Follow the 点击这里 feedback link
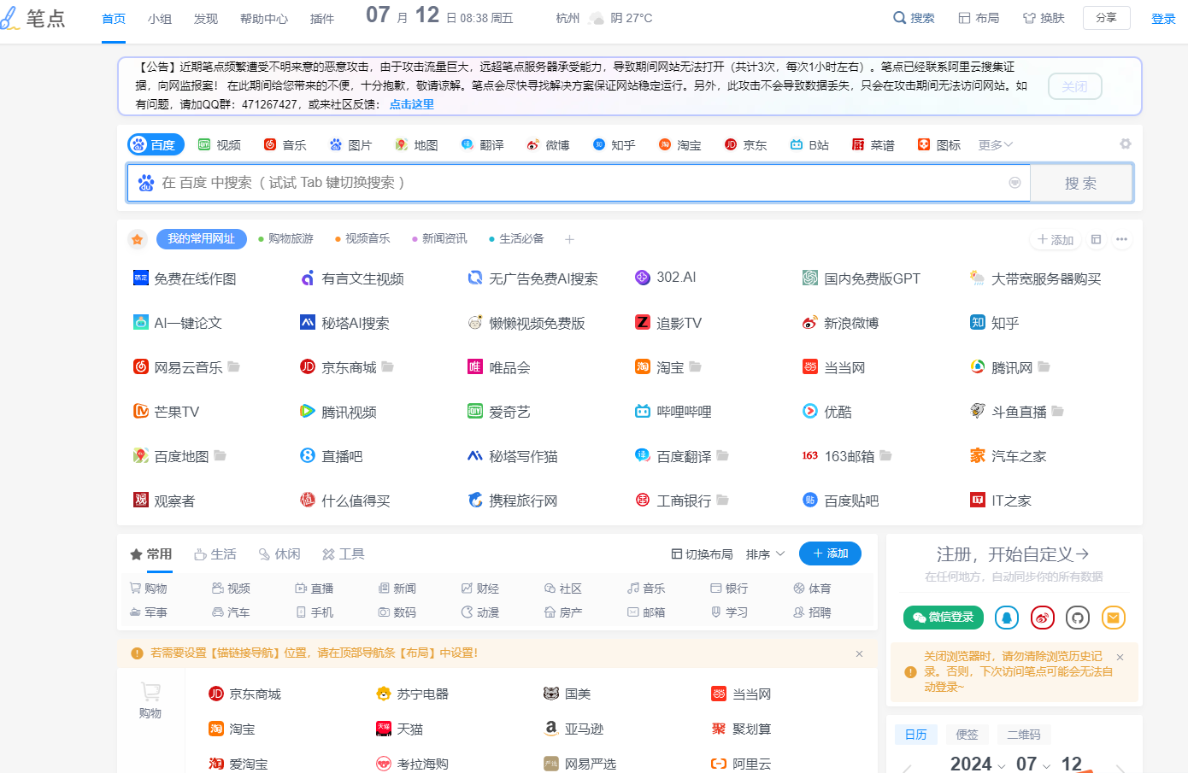This screenshot has height=773, width=1188. click(412, 104)
